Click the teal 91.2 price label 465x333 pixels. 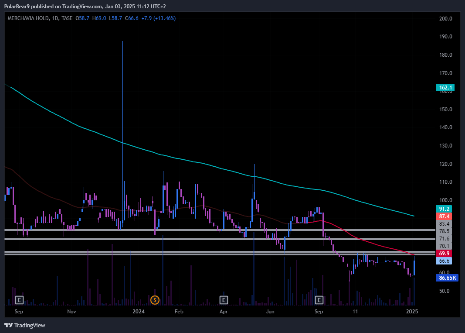[x=445, y=209]
